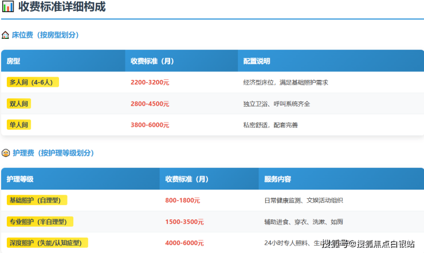Click 收费标准（月）header in bed fee table

coord(152,61)
